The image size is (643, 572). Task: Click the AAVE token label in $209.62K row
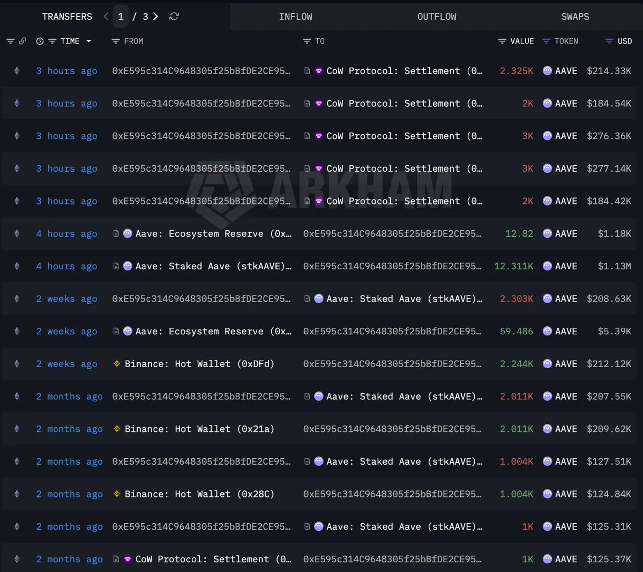[566, 429]
